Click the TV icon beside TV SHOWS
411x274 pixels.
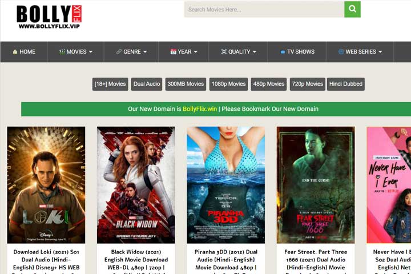point(283,52)
